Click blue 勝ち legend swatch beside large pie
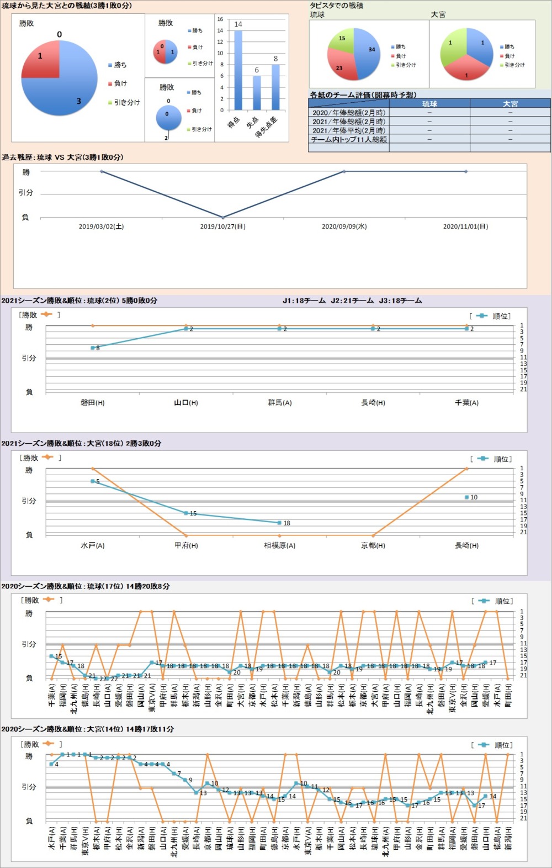Image resolution: width=552 pixels, height=868 pixels. (110, 65)
